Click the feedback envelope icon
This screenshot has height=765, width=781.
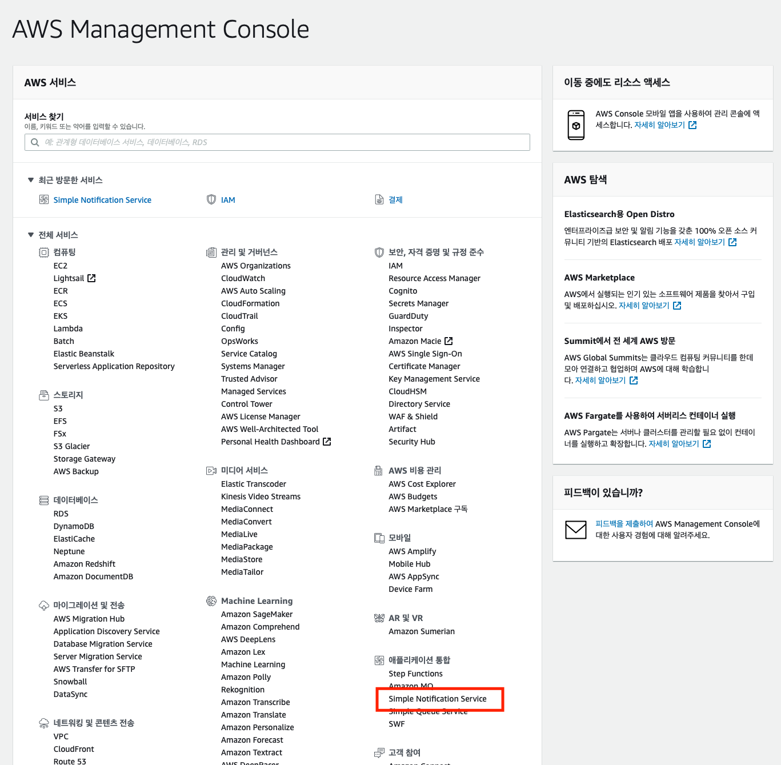[576, 530]
